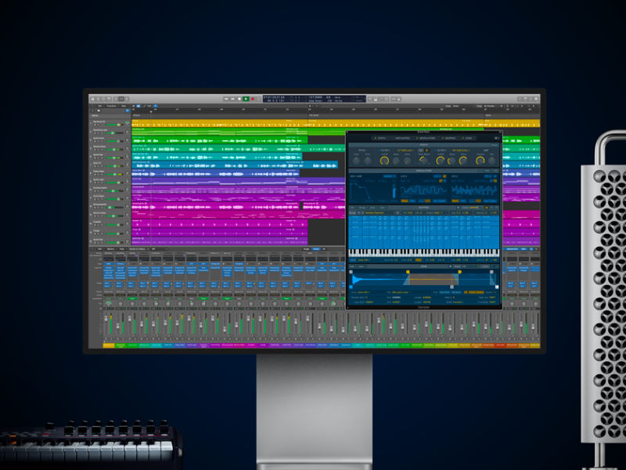Click the Amp Volume knob in Sampler
Screen dimensions: 626x470
point(480,161)
